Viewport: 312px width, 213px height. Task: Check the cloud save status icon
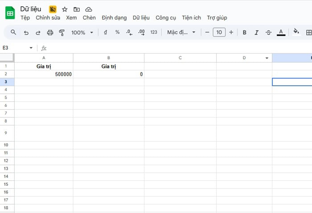tap(89, 9)
